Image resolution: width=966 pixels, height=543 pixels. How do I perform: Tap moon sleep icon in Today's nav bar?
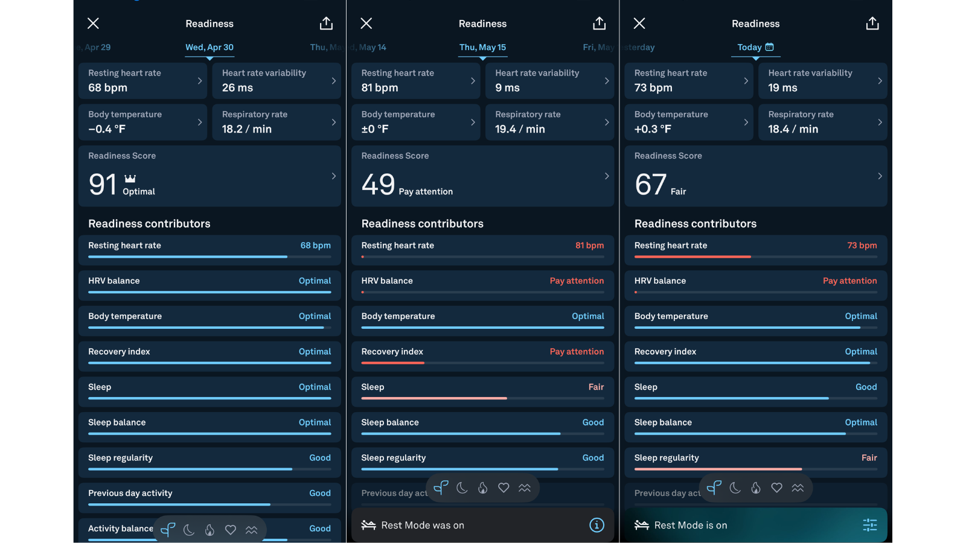coord(735,488)
